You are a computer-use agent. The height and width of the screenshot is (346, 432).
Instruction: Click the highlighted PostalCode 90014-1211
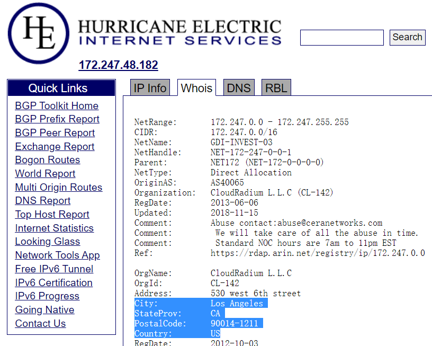[x=235, y=324]
